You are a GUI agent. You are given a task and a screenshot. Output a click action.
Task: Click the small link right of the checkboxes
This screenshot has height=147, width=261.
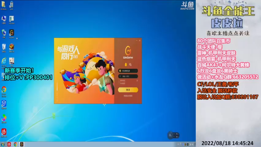coord(137,81)
